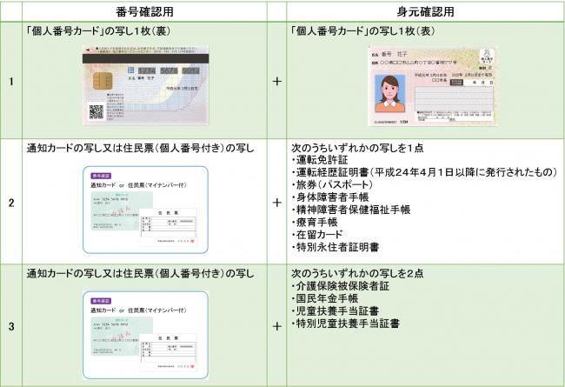Click the 介護保険被保険者証 list item

(341, 286)
